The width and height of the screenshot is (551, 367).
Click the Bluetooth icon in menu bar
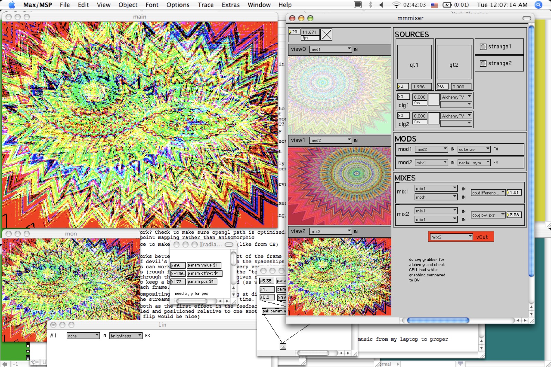coord(371,5)
